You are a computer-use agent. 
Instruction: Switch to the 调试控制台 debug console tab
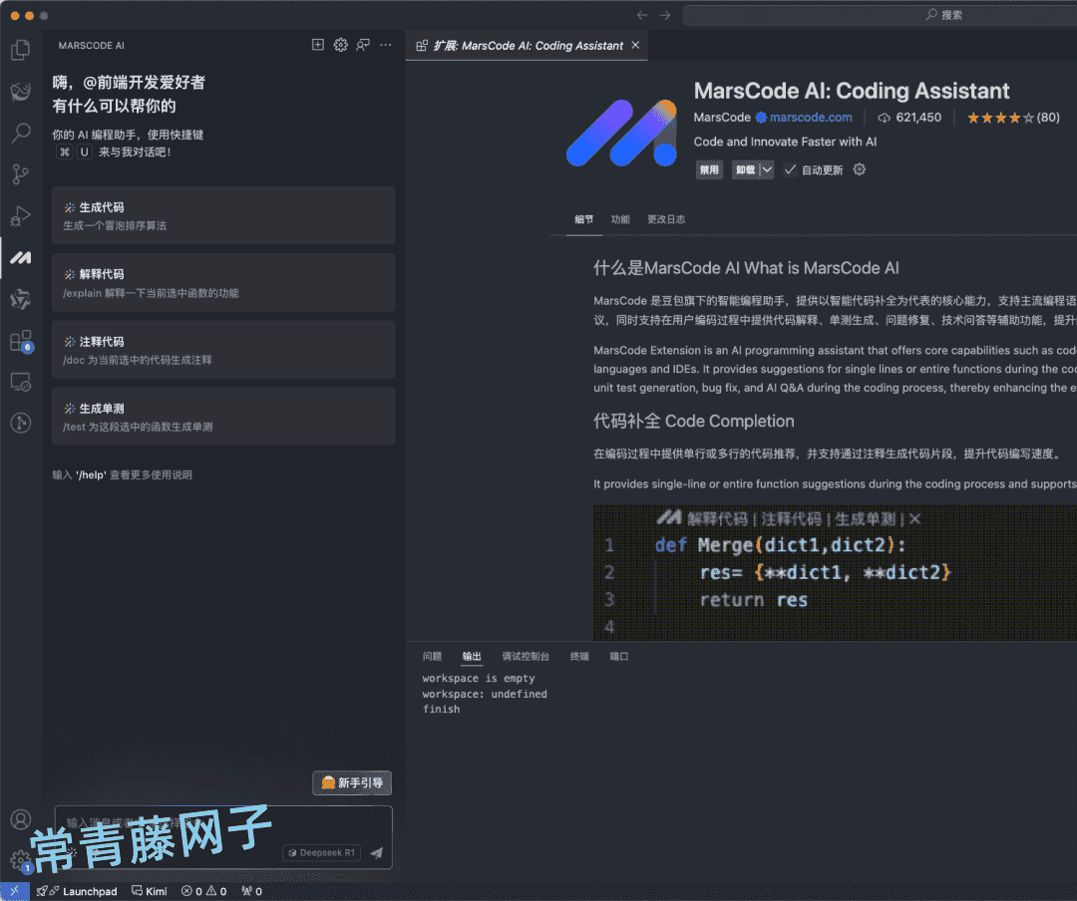[x=526, y=657]
